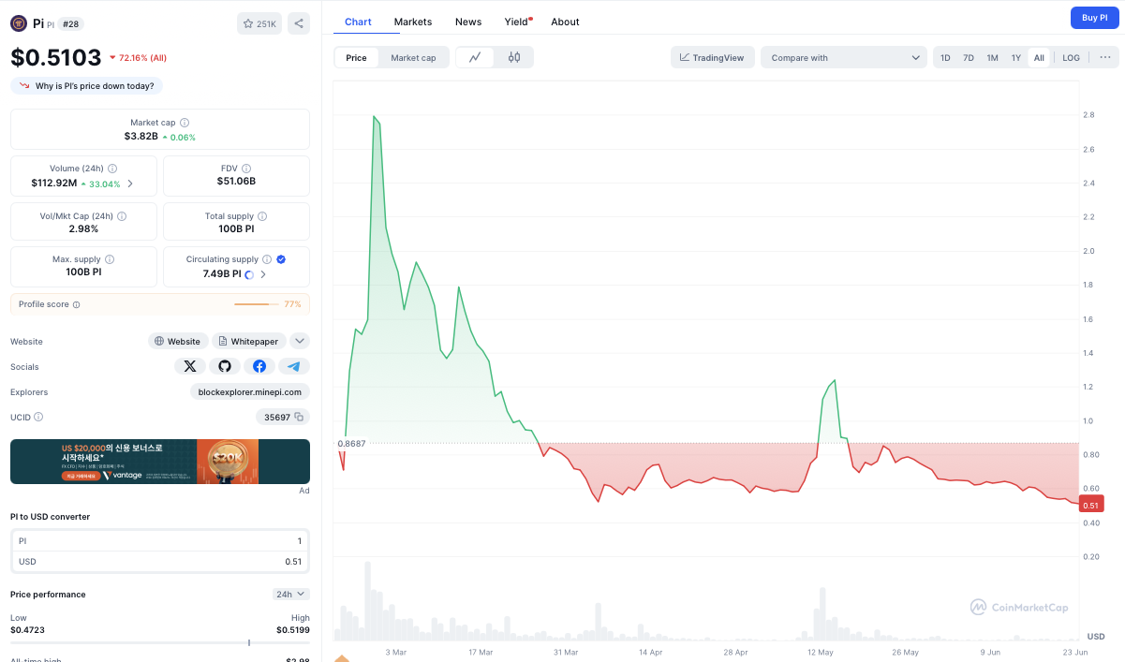Click the $0.5103 price heading
Image resolution: width=1125 pixels, height=662 pixels.
56,58
